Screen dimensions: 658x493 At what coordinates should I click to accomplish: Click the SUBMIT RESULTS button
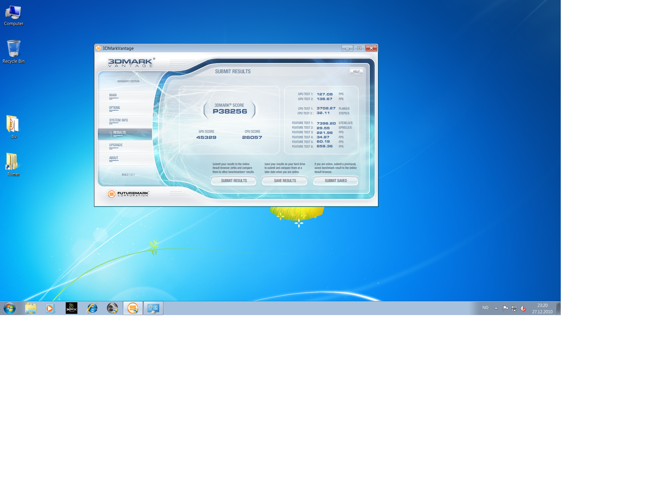click(x=234, y=181)
